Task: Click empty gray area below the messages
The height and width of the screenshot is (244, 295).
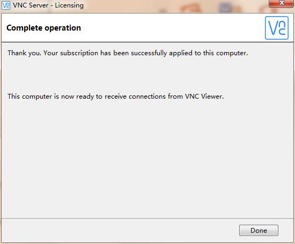Action: (147, 160)
